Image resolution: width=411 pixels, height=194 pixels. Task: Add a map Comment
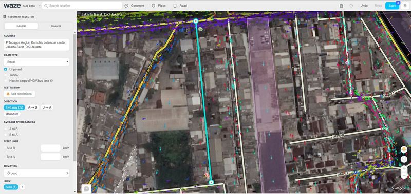coord(135,6)
